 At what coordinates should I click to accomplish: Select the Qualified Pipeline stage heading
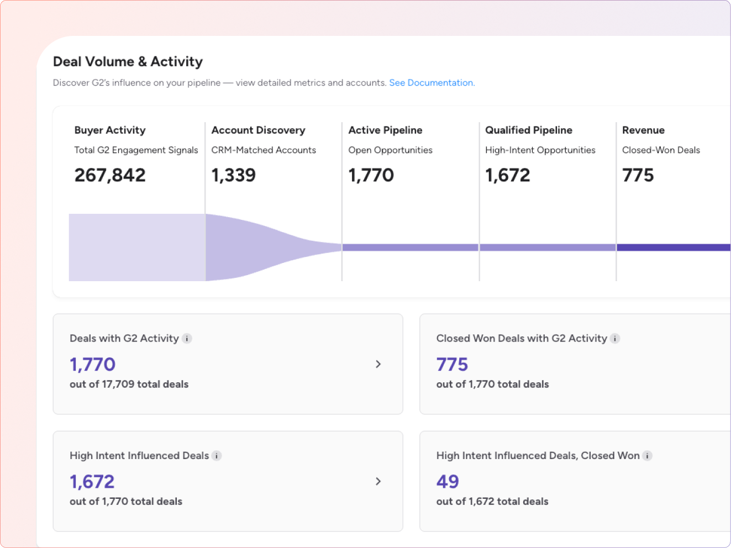528,130
